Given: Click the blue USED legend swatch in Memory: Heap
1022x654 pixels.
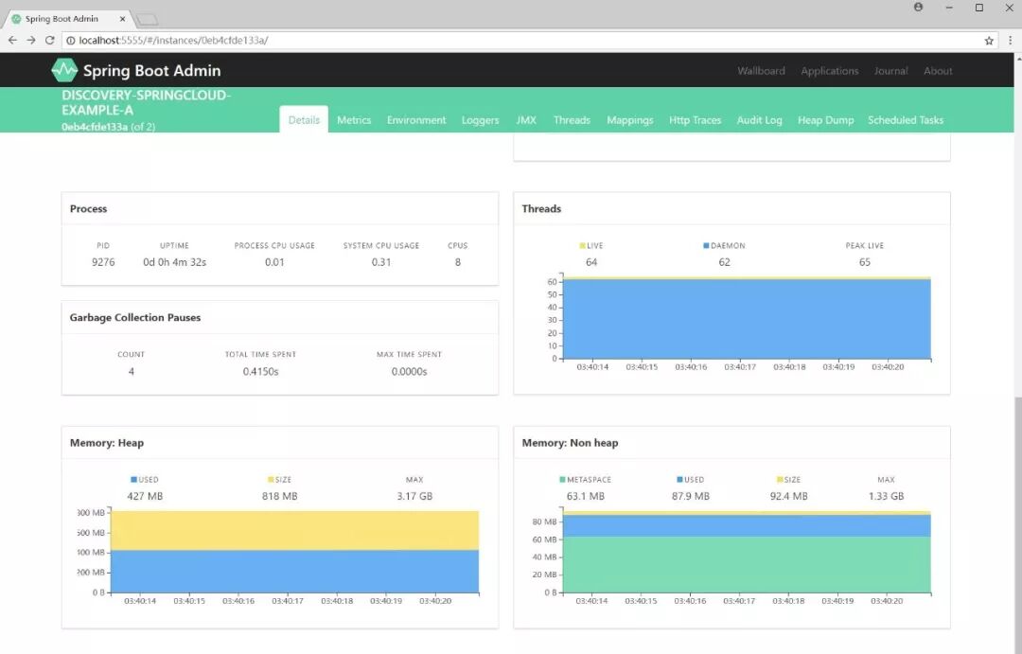Looking at the screenshot, I should click(133, 480).
